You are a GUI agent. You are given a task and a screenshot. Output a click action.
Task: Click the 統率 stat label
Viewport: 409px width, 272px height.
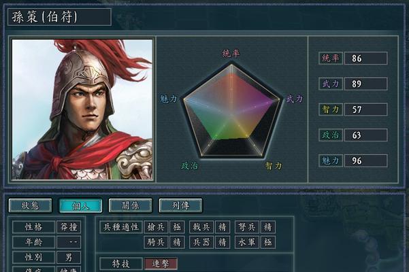pyautogui.click(x=331, y=58)
